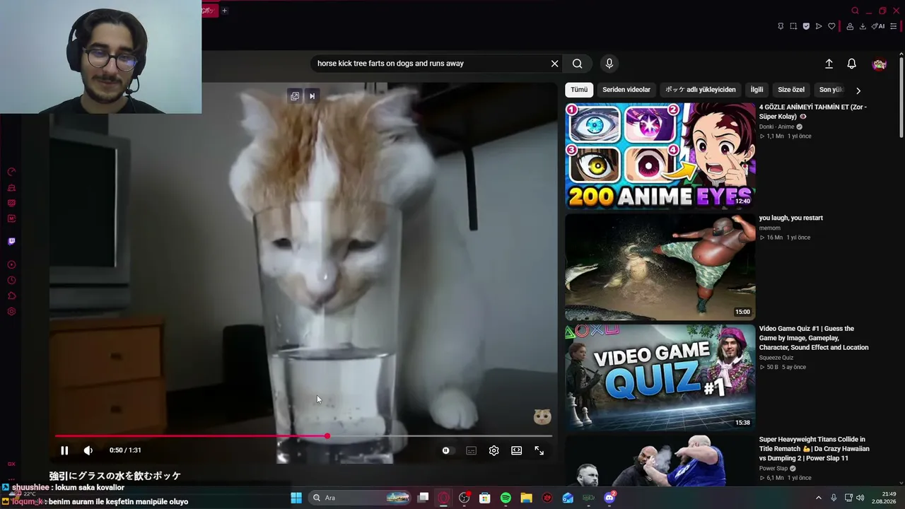Open Super Heavyweight Titans Collide title

tap(814, 449)
